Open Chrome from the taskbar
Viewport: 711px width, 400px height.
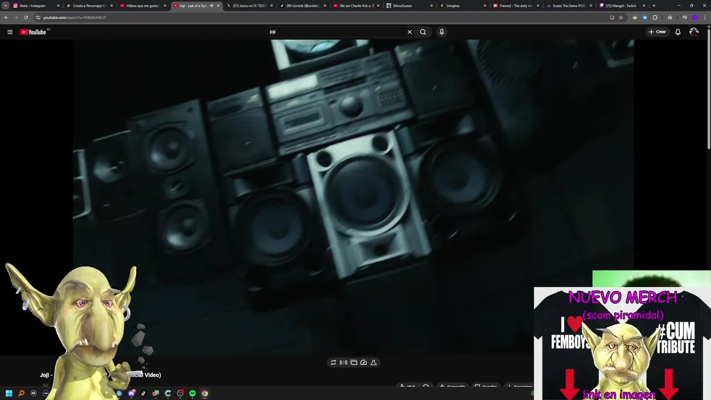point(204,393)
